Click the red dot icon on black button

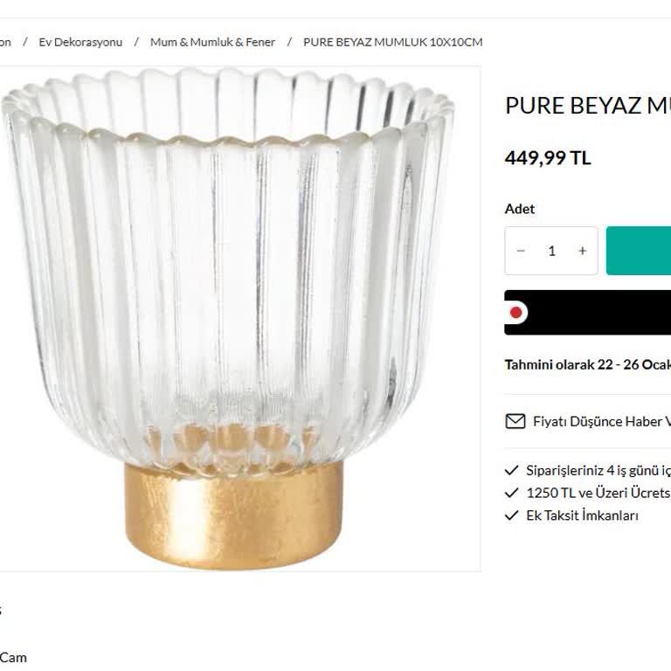[516, 312]
